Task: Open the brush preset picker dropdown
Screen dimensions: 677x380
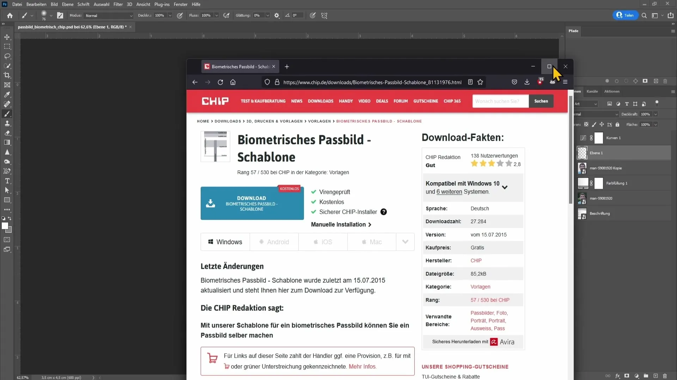Action: point(51,15)
